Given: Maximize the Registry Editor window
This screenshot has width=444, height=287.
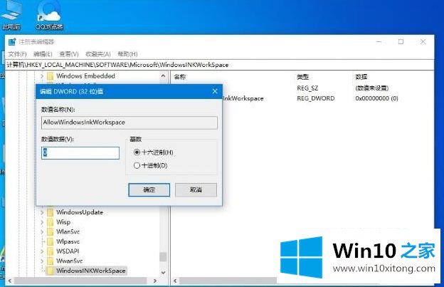Looking at the screenshot, I should [401, 42].
